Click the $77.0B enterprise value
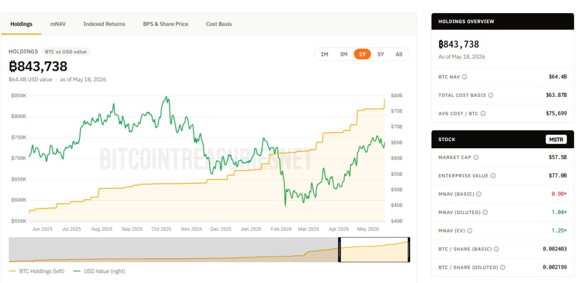576x283 pixels. click(558, 176)
